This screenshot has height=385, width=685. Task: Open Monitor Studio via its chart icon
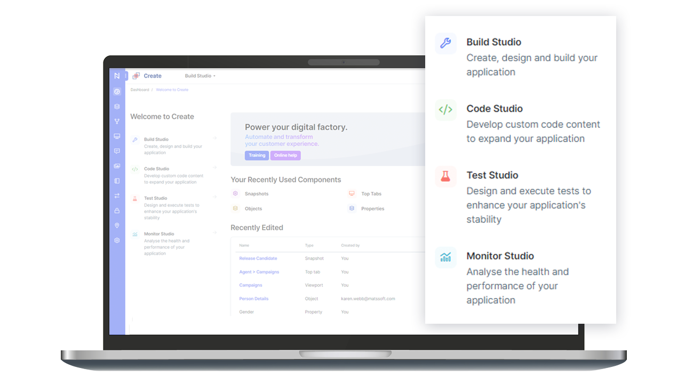tap(446, 257)
